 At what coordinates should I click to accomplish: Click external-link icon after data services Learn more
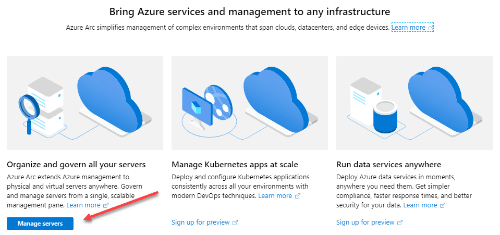pyautogui.click(x=443, y=206)
